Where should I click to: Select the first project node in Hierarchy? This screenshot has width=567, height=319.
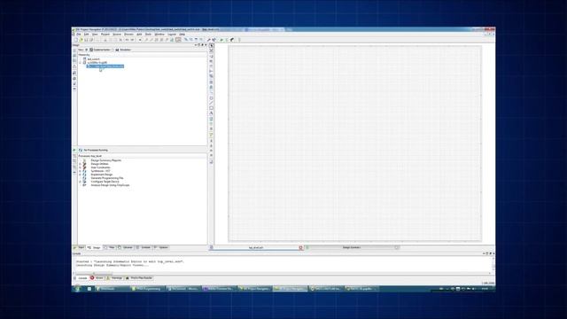(93, 59)
